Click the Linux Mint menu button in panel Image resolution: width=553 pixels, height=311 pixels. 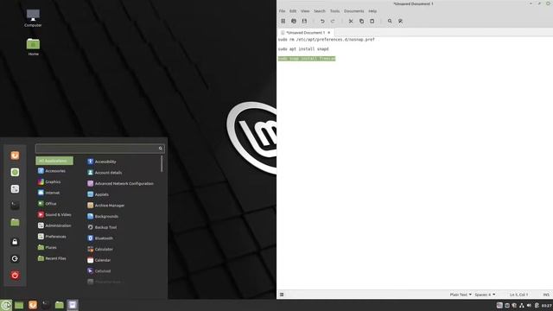point(6,305)
